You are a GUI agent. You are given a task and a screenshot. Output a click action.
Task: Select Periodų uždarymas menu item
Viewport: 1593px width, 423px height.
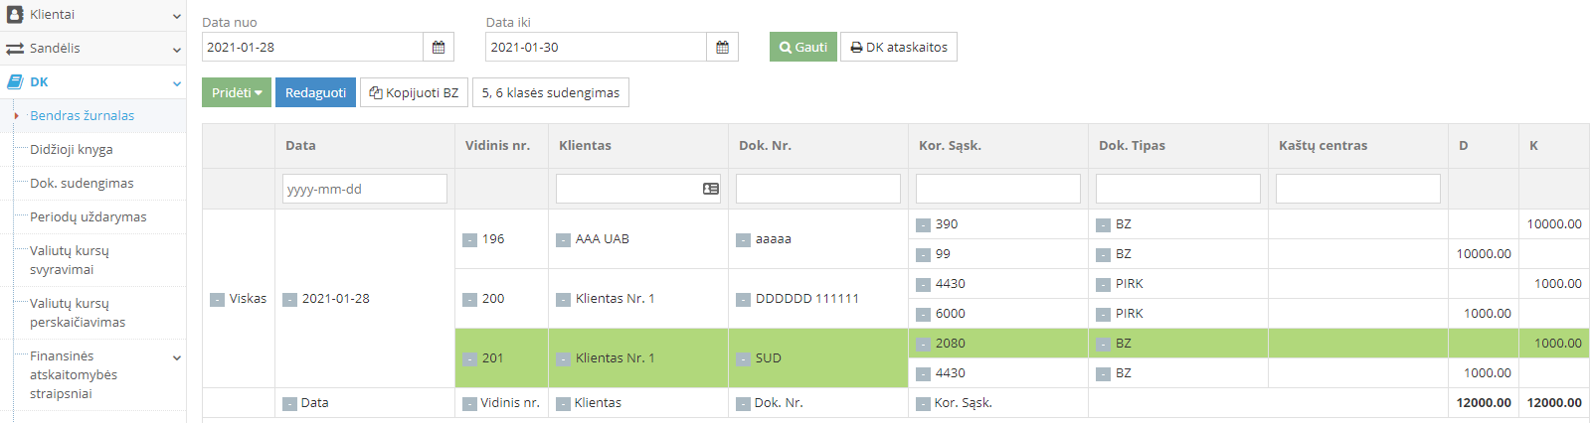[x=88, y=216]
